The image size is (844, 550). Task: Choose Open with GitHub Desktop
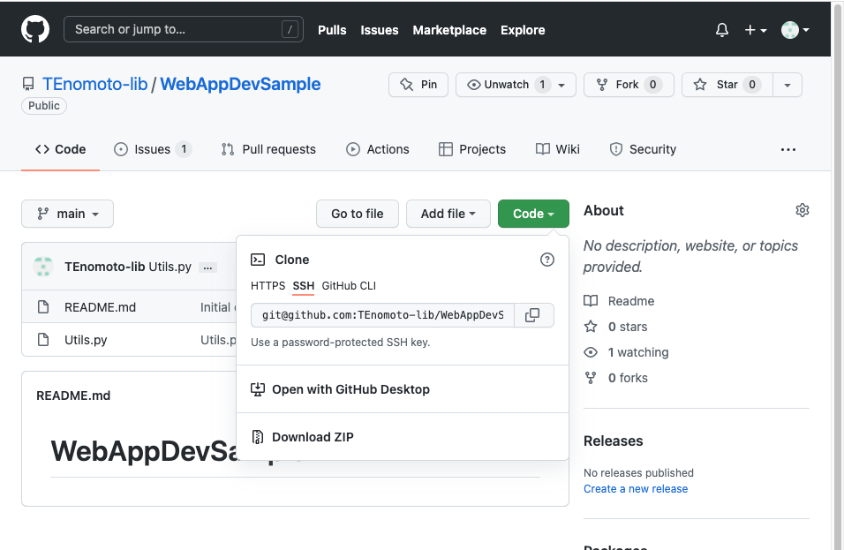coord(403,389)
